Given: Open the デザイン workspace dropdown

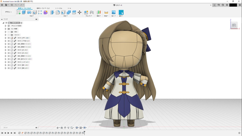Looking at the screenshot, I should (8, 12).
